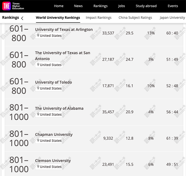
Task: Click location pin icon under University of Alabama
Action: [x=38, y=114]
